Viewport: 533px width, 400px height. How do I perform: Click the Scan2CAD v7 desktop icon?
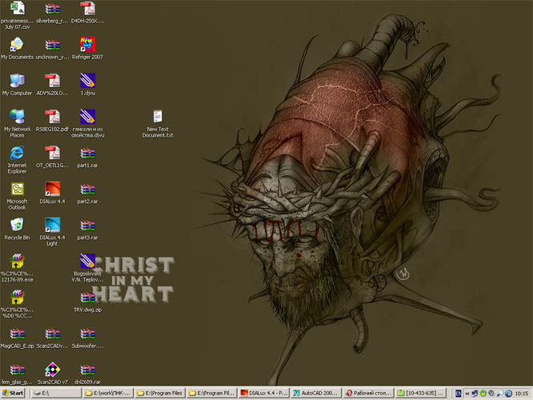pos(53,370)
